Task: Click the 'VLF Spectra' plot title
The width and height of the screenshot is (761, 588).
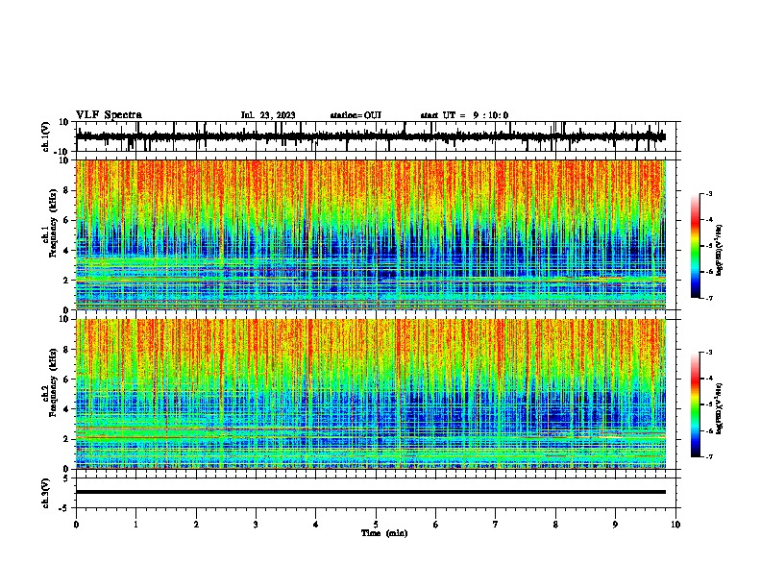Action: pyautogui.click(x=109, y=115)
